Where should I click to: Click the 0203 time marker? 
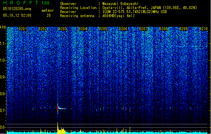tap(63, 29)
